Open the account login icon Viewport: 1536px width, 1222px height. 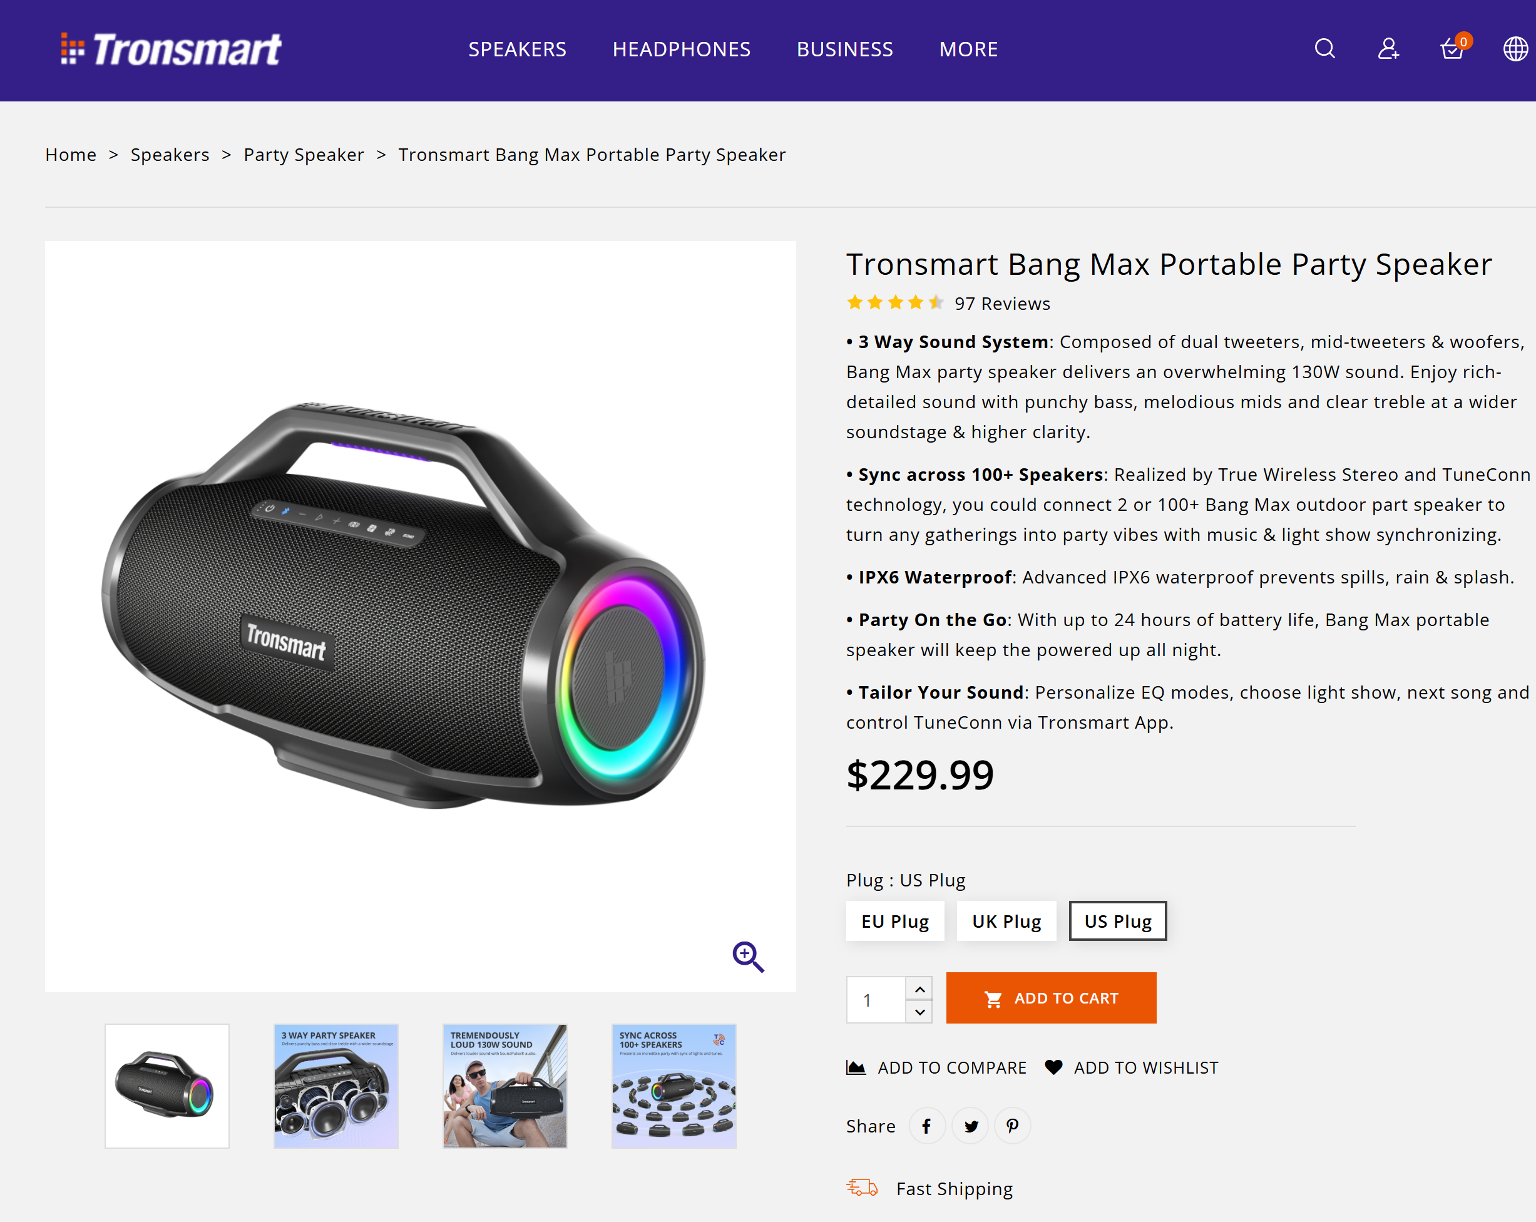pos(1388,48)
